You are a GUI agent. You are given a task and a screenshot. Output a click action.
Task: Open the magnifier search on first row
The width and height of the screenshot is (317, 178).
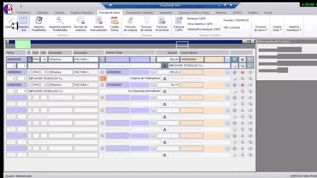242,66
